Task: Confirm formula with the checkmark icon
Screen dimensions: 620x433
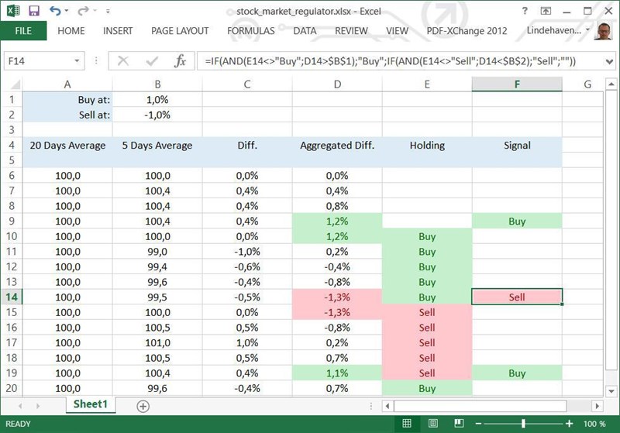Action: [150, 60]
